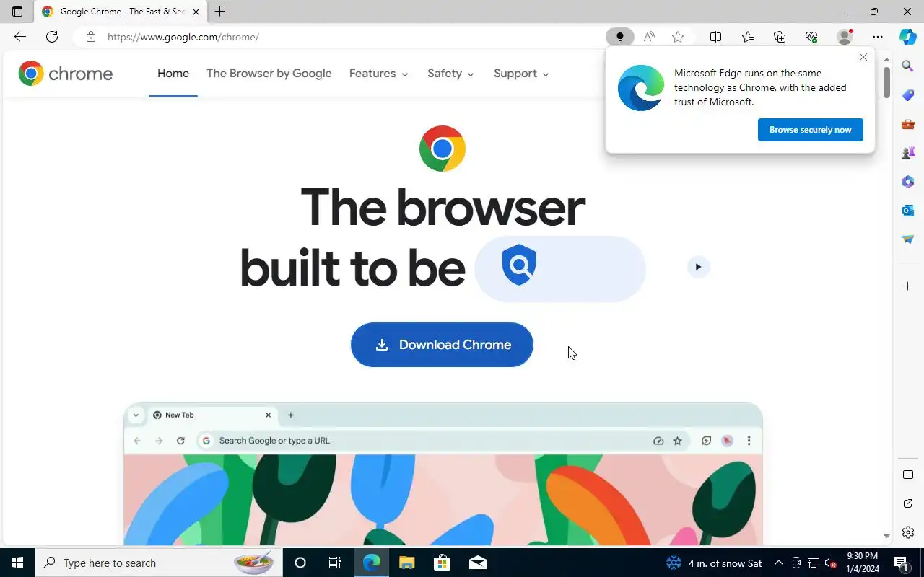The image size is (924, 577).
Task: Open the snow weather widget
Action: click(714, 563)
